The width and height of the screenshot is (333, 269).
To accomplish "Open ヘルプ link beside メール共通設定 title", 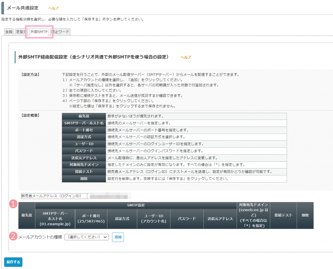I will [53, 8].
